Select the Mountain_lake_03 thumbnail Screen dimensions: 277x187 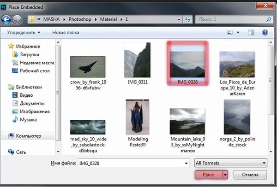pyautogui.click(x=187, y=122)
